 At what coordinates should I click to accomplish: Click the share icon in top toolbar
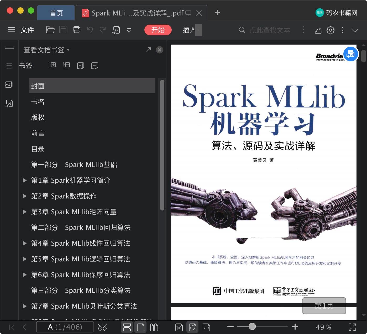(318, 30)
